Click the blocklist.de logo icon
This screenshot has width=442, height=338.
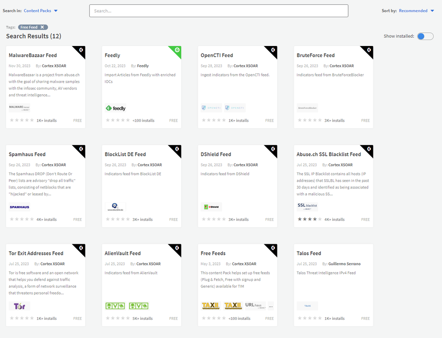point(115,207)
